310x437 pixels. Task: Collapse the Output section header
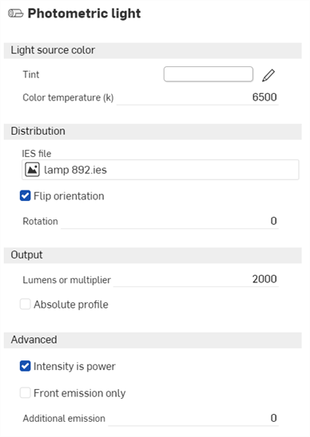tap(153, 255)
